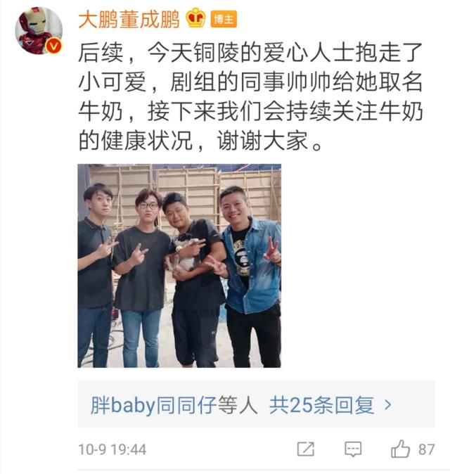Expand 共25条回复 replies list
Viewport: 450px width, 474px height.
click(x=322, y=405)
